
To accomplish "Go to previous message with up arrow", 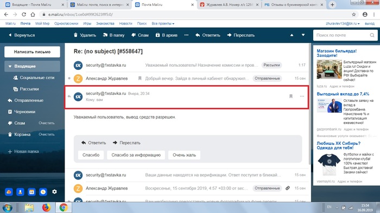I will tap(292, 35).
